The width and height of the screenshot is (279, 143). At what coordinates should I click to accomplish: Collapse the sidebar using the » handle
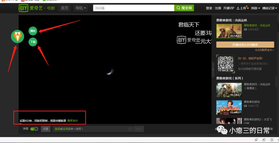tap(213, 69)
